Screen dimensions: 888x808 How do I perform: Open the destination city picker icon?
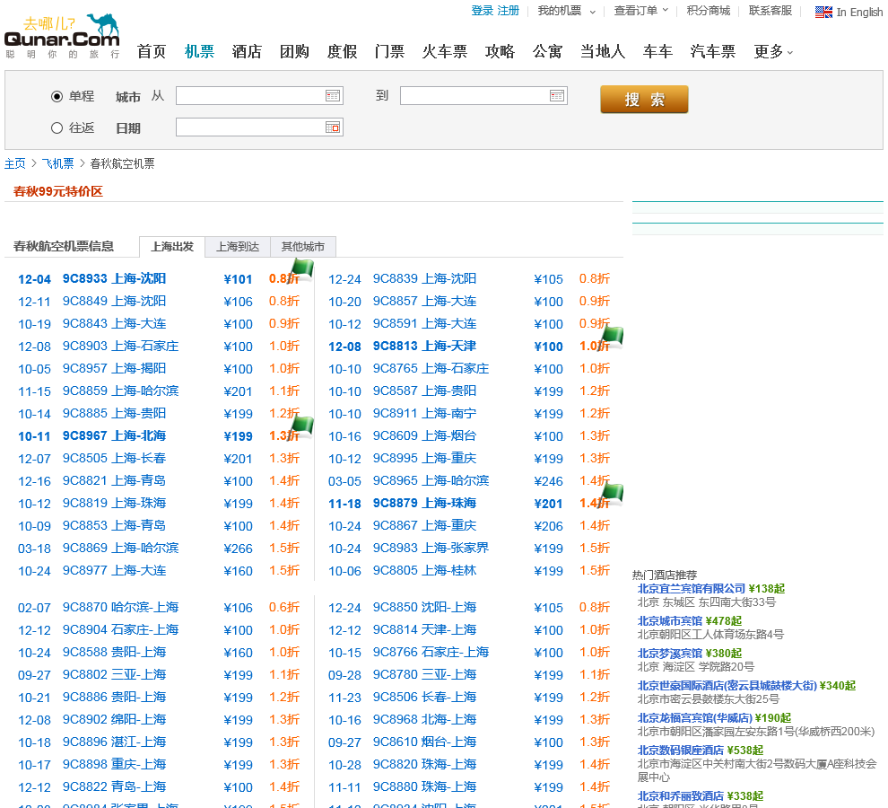(556, 95)
